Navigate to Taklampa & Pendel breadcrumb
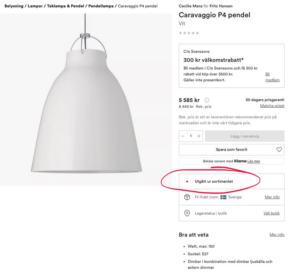Viewport: 289px width, 275px height. pyautogui.click(x=65, y=6)
